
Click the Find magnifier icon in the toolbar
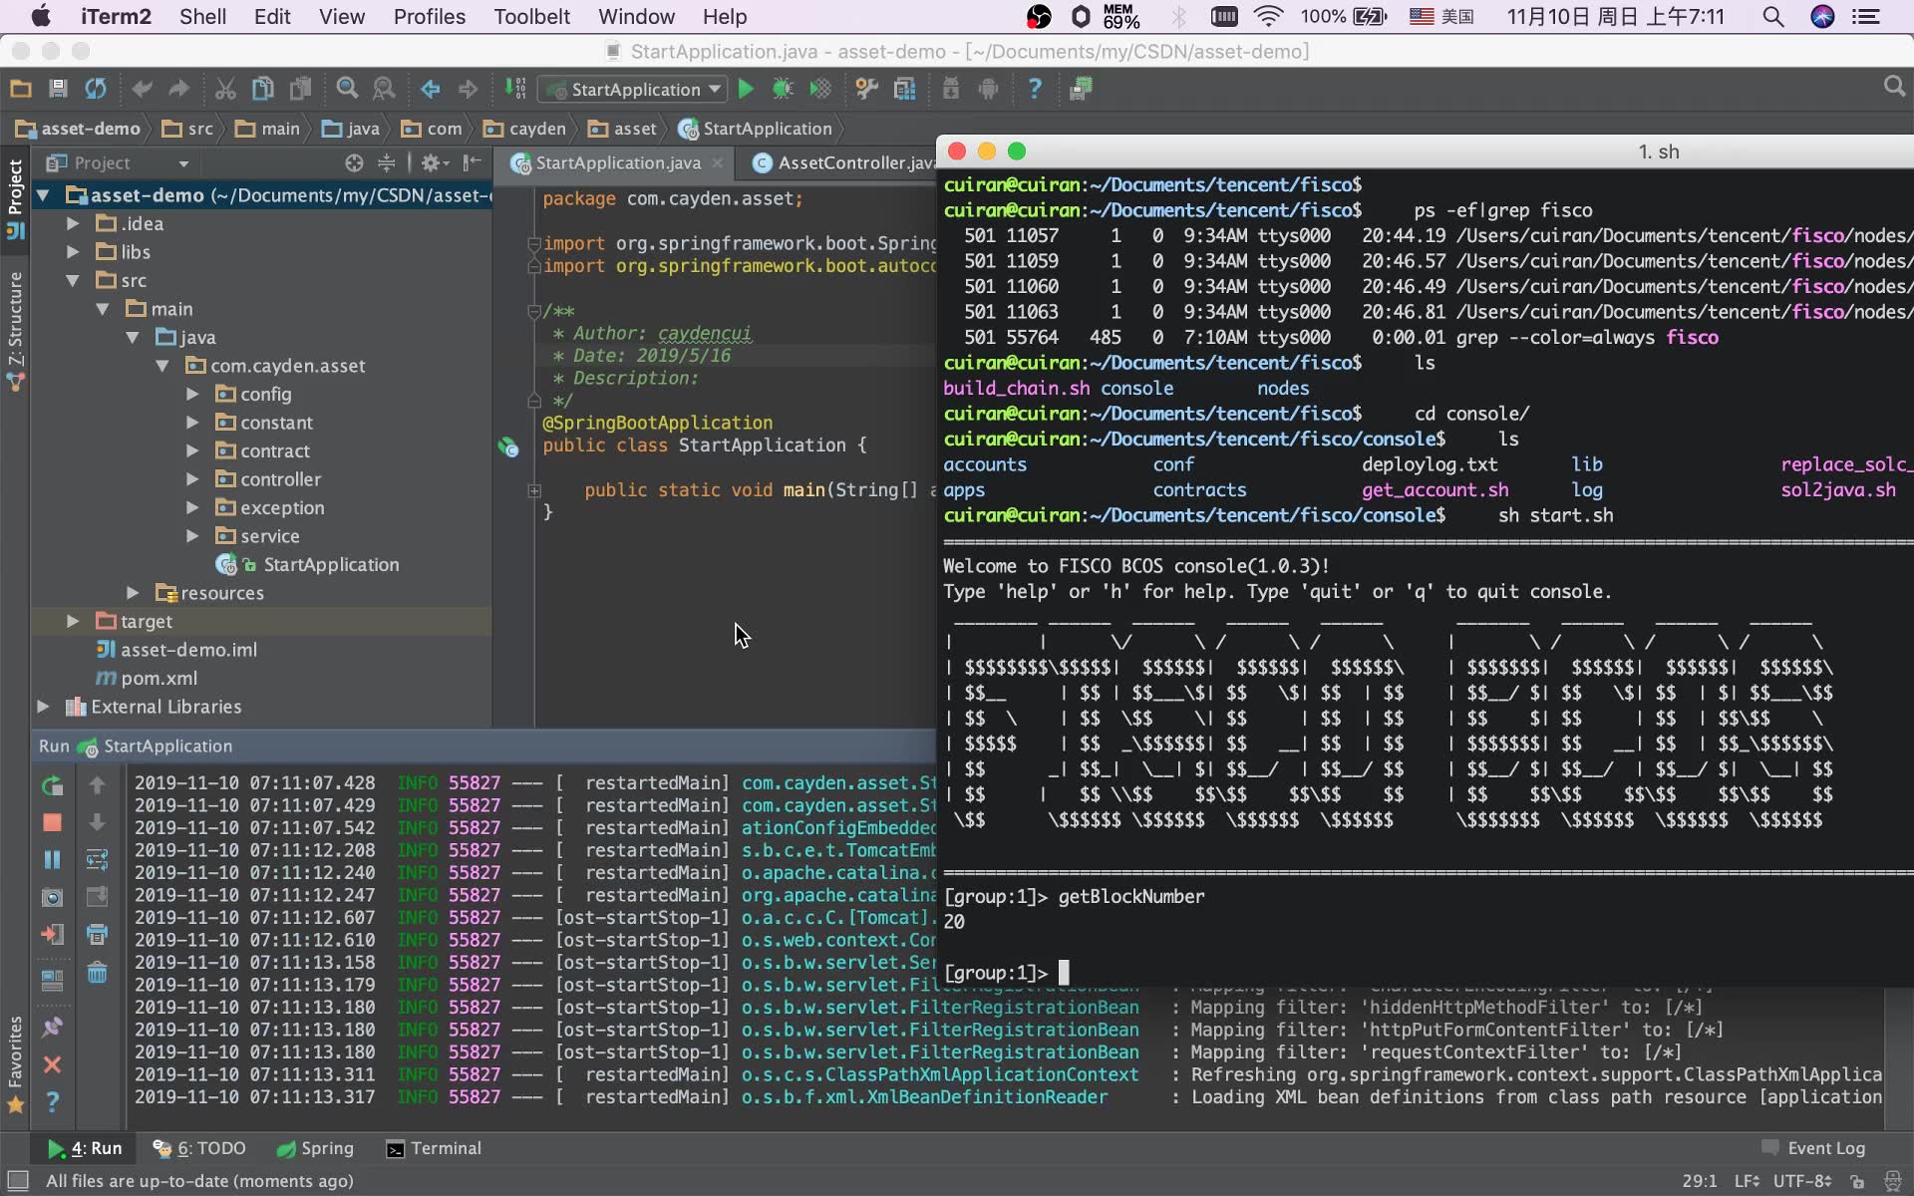(x=347, y=90)
